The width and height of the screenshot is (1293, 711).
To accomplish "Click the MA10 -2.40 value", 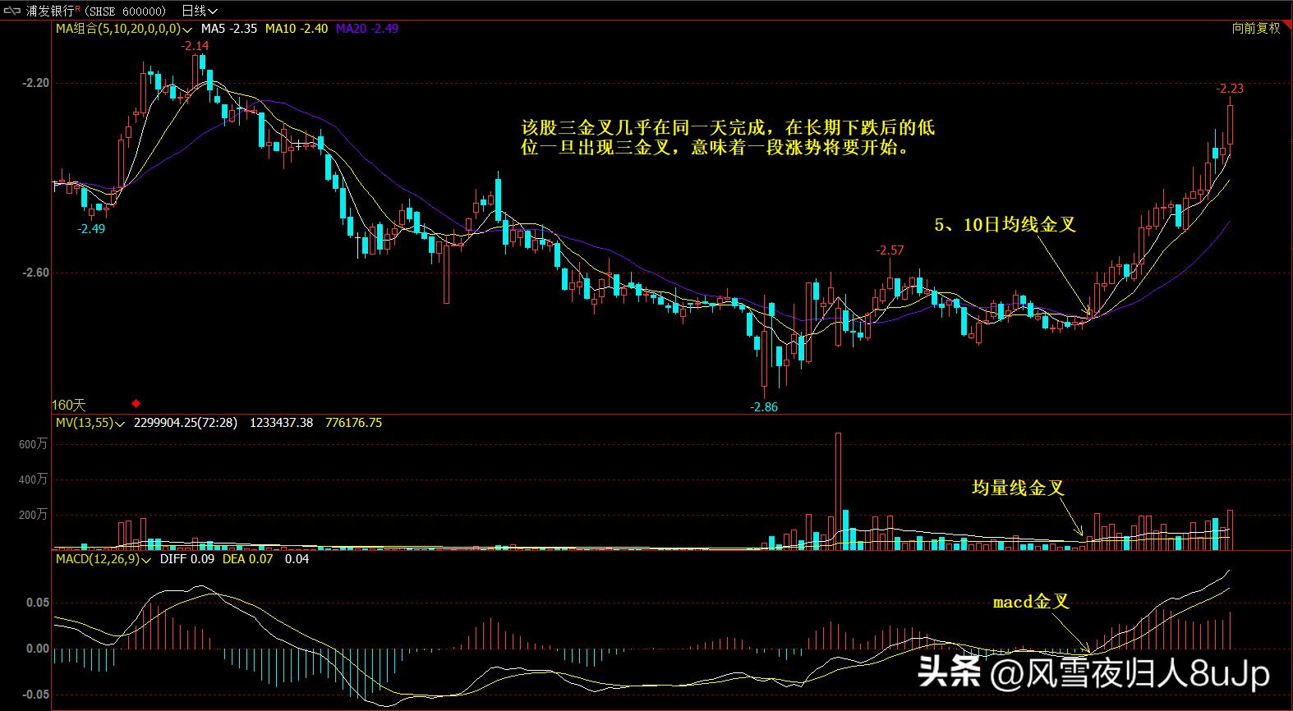I will [x=296, y=28].
